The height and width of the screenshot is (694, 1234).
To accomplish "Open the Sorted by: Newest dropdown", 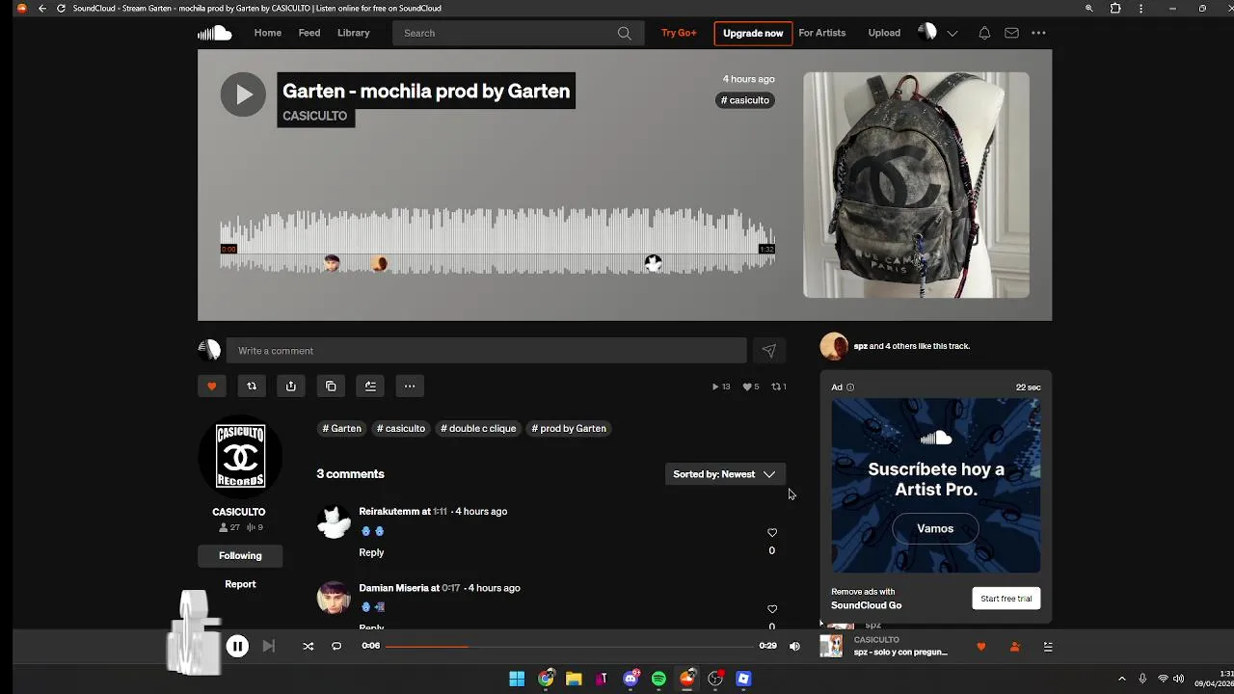I will tap(724, 474).
